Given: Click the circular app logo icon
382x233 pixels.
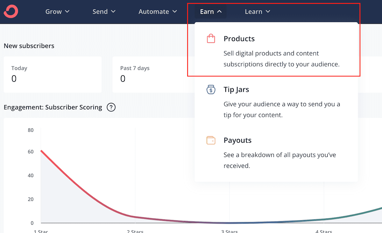Looking at the screenshot, I should (x=11, y=11).
